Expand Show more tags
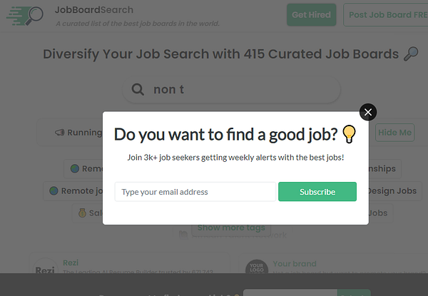This screenshot has width=428, height=296. tap(230, 228)
